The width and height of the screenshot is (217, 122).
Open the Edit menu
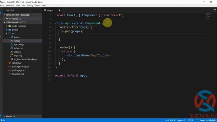pyautogui.click(x=2, y=5)
